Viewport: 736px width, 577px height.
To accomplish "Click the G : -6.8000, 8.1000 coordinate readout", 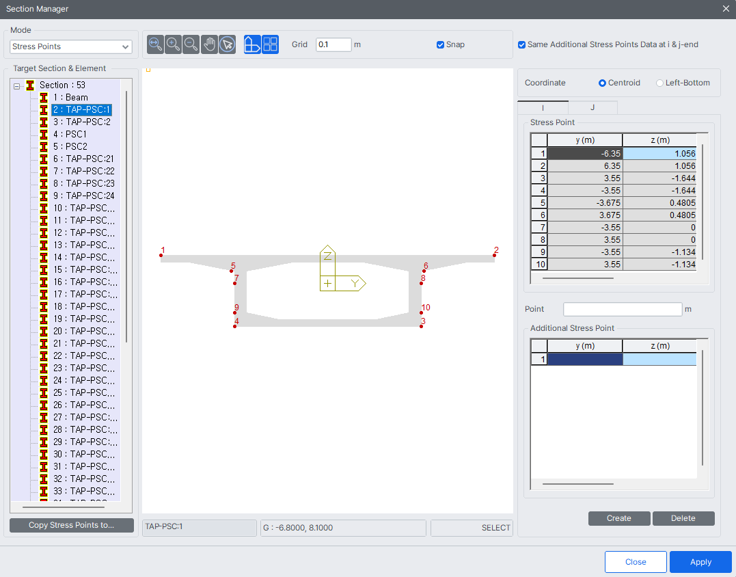I will pyautogui.click(x=343, y=528).
